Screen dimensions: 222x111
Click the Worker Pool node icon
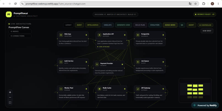61,89
